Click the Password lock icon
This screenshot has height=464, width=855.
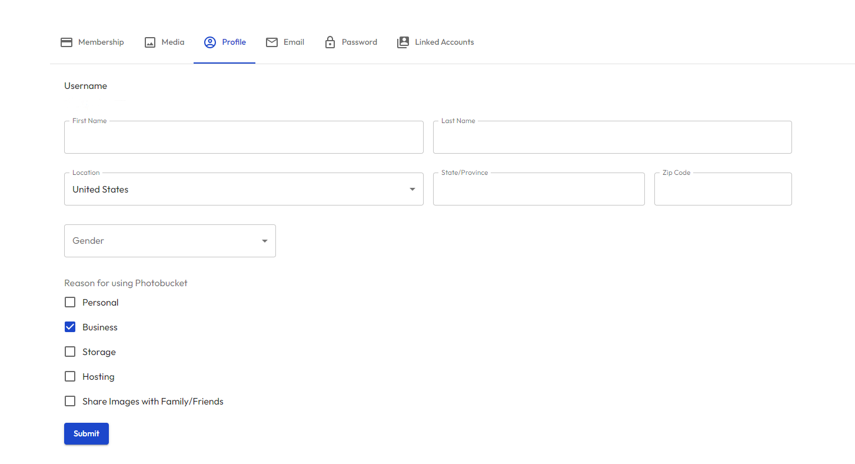tap(330, 42)
